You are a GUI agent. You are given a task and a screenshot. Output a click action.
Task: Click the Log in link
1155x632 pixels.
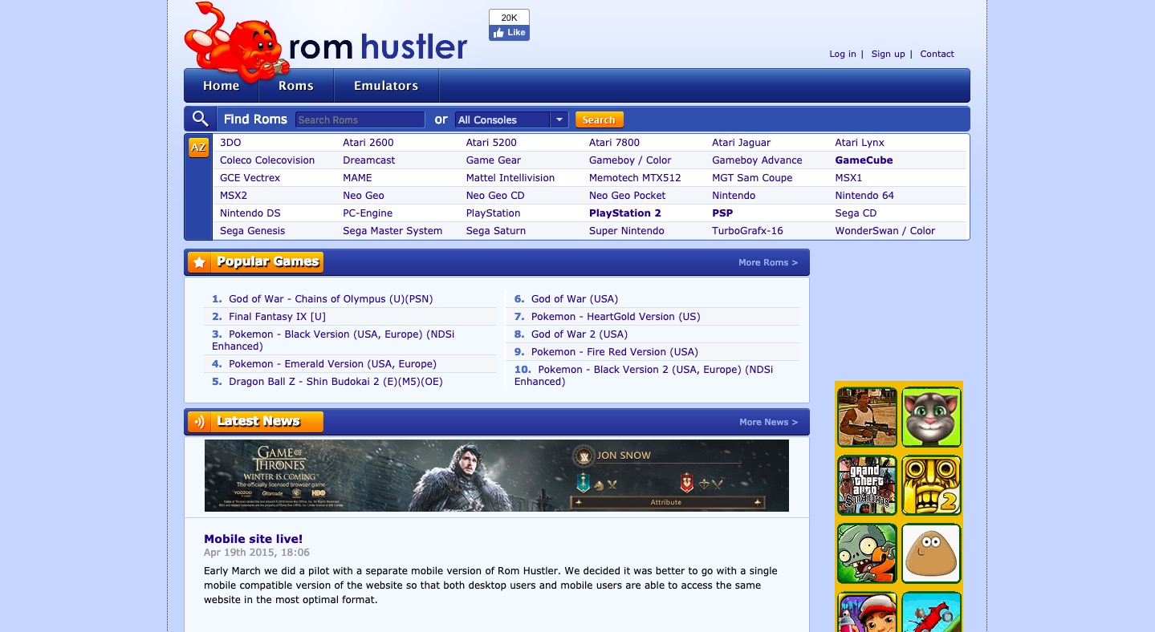[843, 54]
